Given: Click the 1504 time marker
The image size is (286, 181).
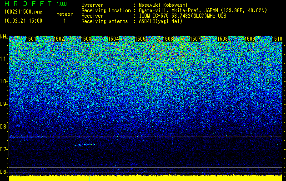Looking at the screenshot, I should (x=114, y=39).
